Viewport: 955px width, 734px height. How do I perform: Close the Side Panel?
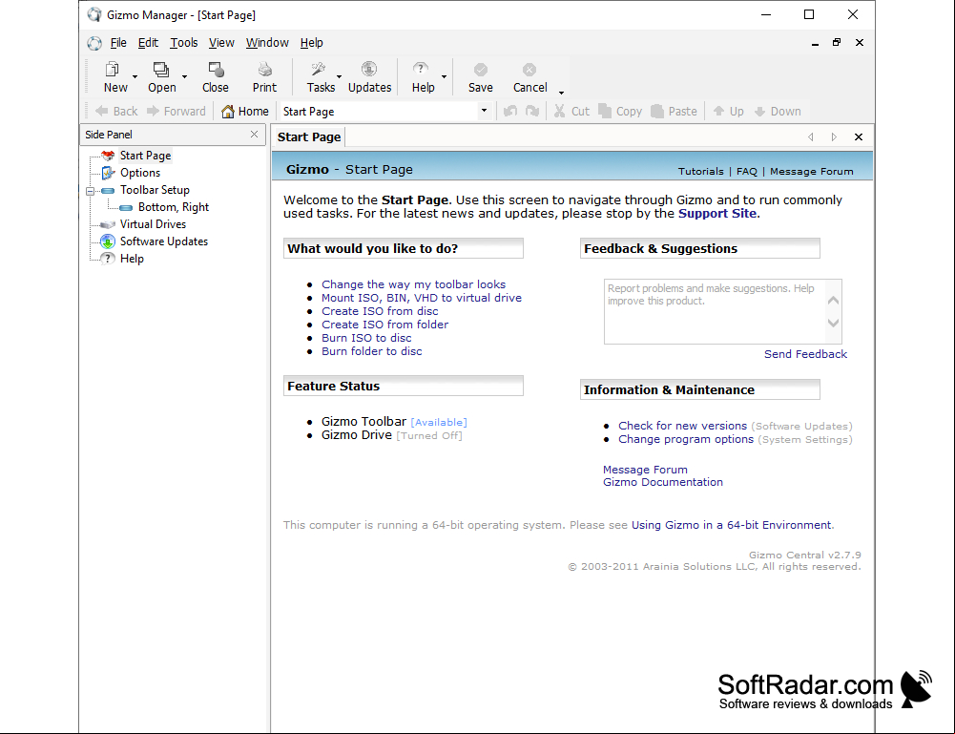[254, 134]
